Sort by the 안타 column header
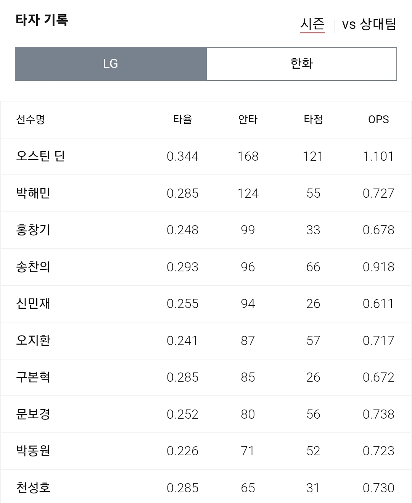This screenshot has width=412, height=503. (248, 119)
